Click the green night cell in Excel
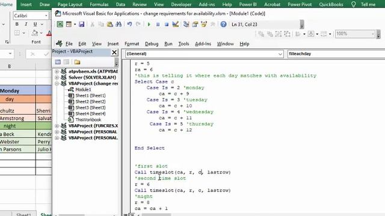Viewport: 385px width, 216px height. pyautogui.click(x=17, y=126)
